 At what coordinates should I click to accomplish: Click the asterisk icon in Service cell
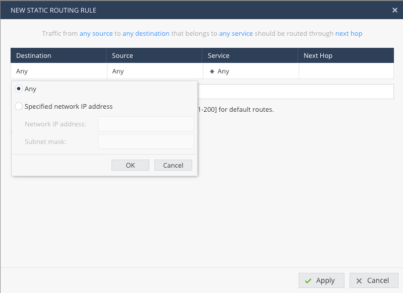pyautogui.click(x=212, y=71)
